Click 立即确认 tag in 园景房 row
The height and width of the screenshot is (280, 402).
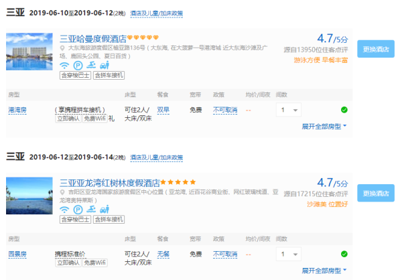68,263
